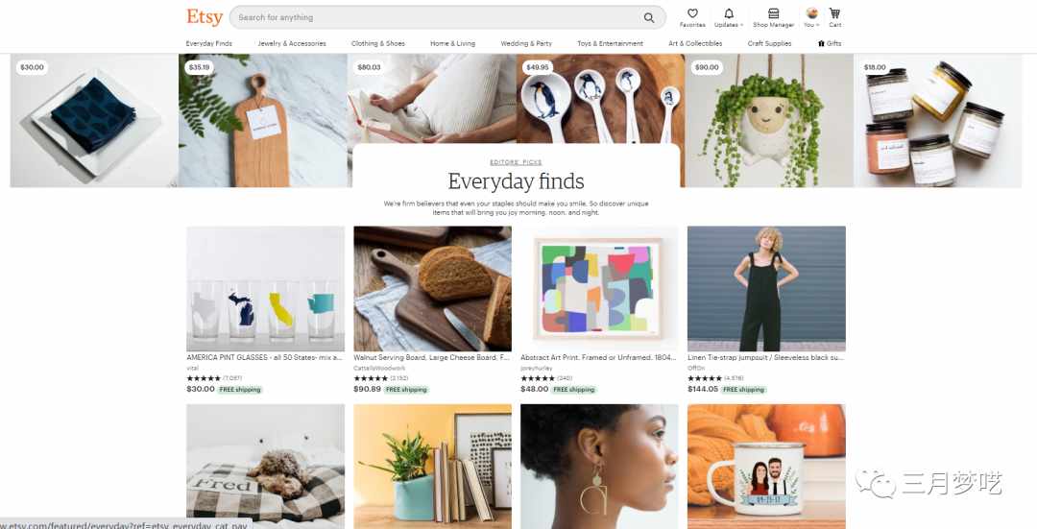Click the Etsy logo

point(205,17)
